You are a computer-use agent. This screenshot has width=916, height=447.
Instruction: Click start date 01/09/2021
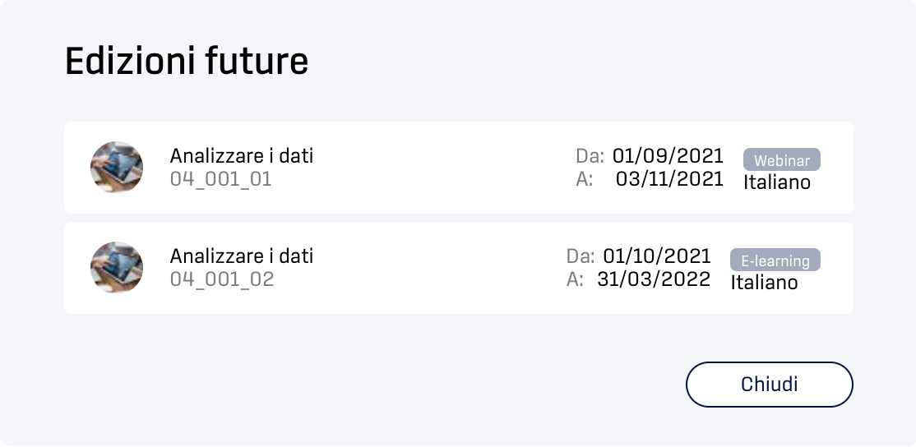point(668,156)
